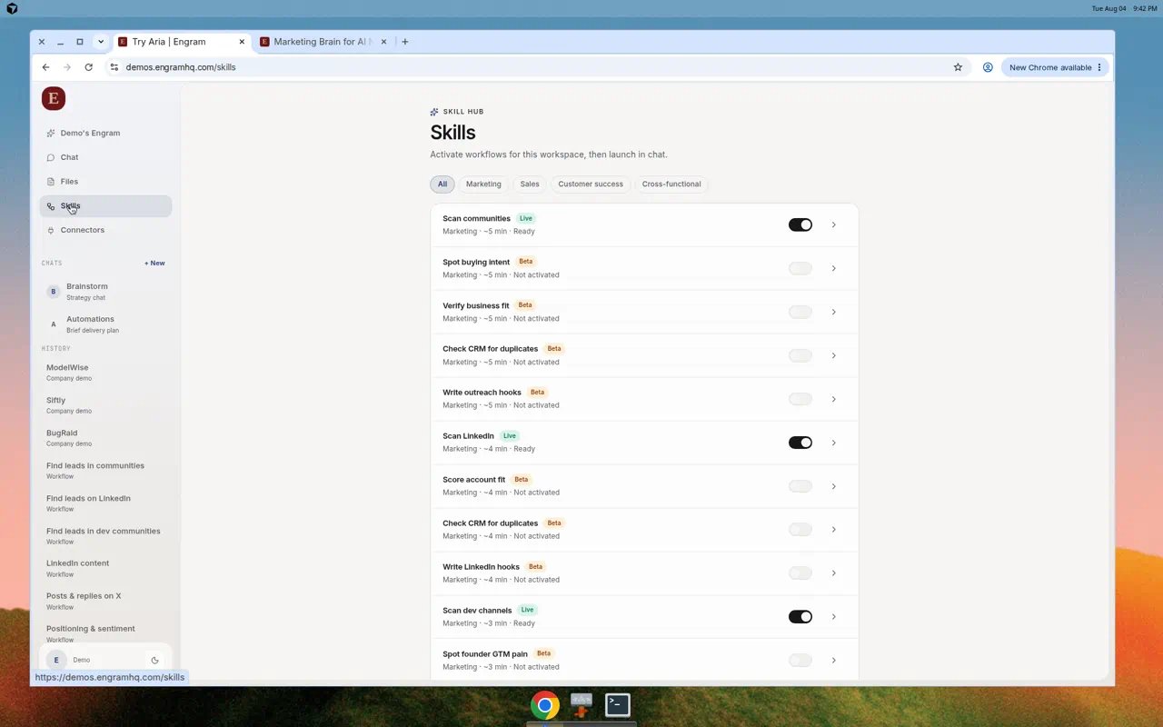Viewport: 1163px width, 727px height.
Task: Expand the Write outreach hooks chevron
Action: 834,399
